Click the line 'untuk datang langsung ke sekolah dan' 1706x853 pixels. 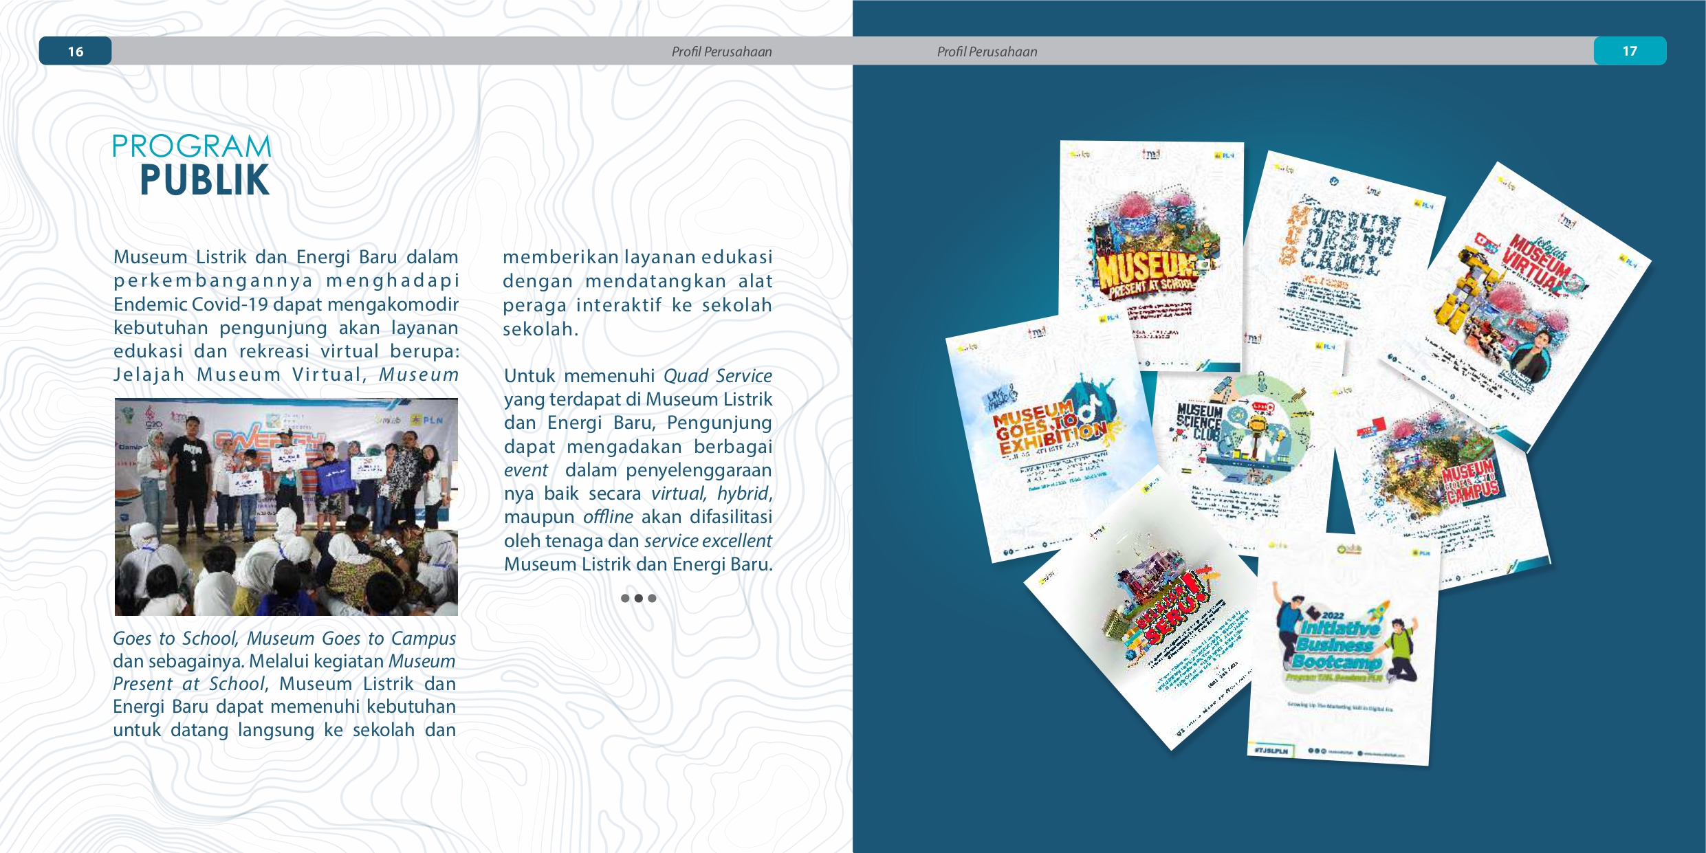(285, 730)
